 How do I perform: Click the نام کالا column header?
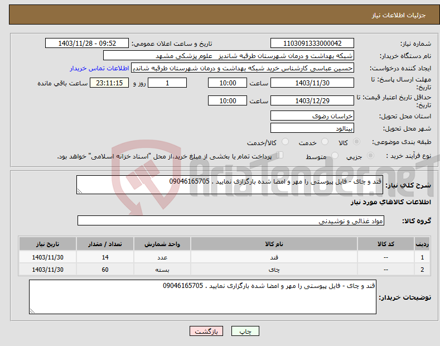274,244
